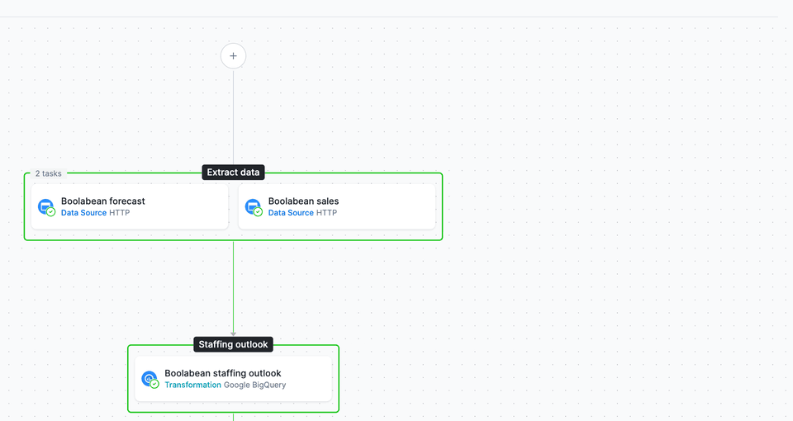Click the 'Boolabean sales' title text

coord(303,201)
